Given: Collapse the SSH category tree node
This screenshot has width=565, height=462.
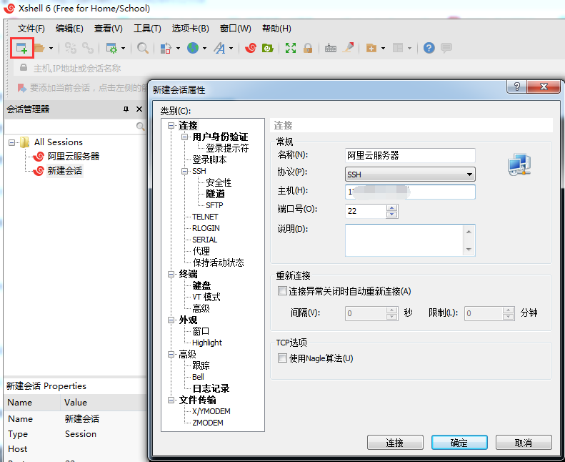Looking at the screenshot, I should (184, 171).
